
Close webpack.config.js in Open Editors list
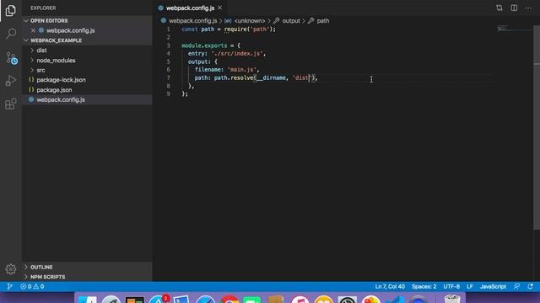tap(34, 30)
